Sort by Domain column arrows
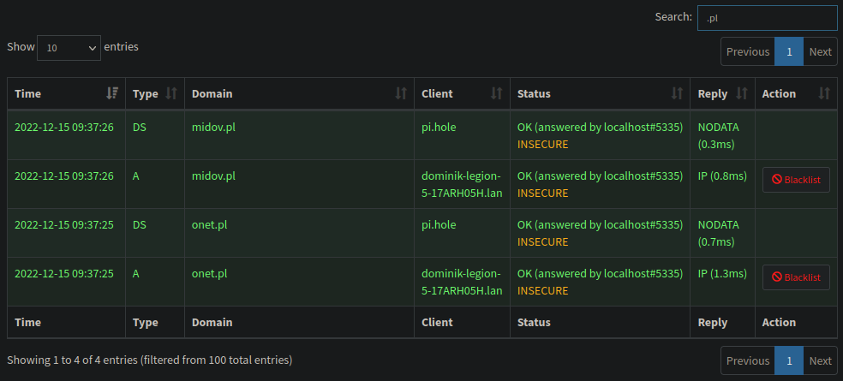Screen dimensions: 843x381 [x=401, y=93]
